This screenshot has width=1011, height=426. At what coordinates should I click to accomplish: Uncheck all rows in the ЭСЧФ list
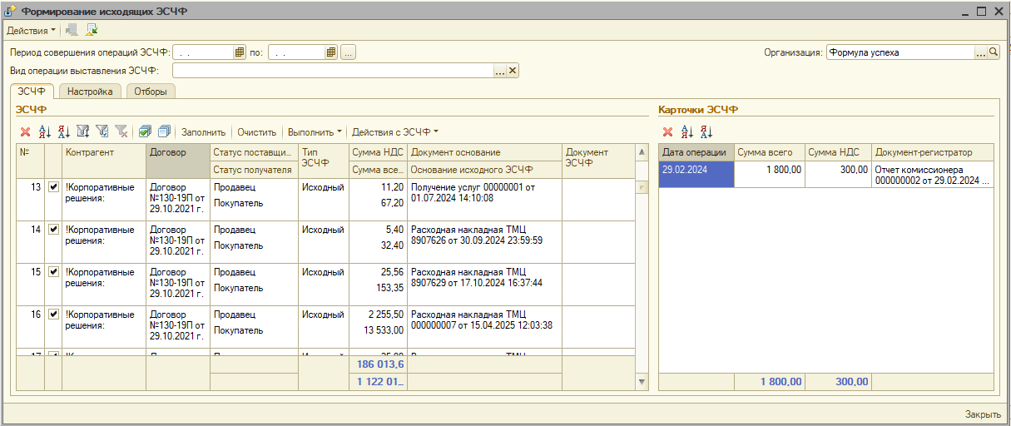pyautogui.click(x=163, y=131)
